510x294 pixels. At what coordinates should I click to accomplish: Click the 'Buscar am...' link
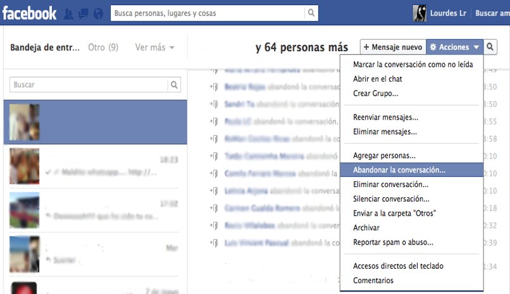click(492, 13)
